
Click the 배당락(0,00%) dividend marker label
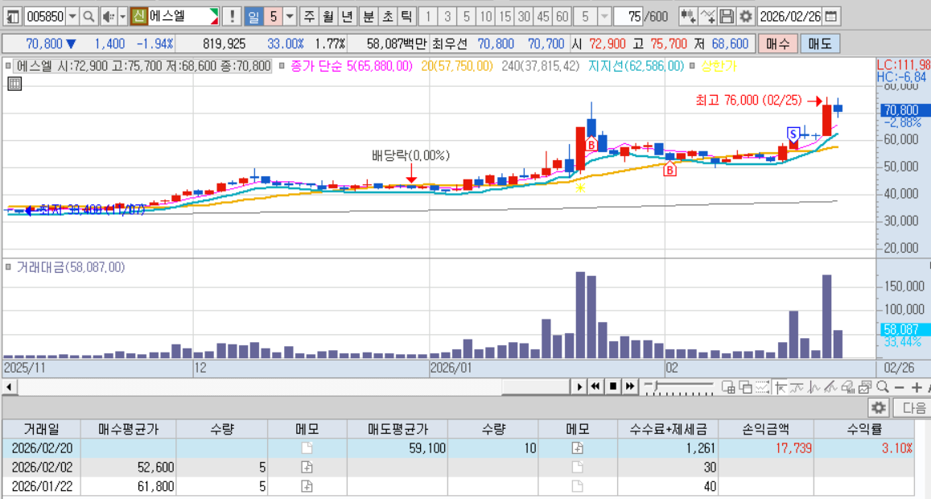click(x=411, y=155)
